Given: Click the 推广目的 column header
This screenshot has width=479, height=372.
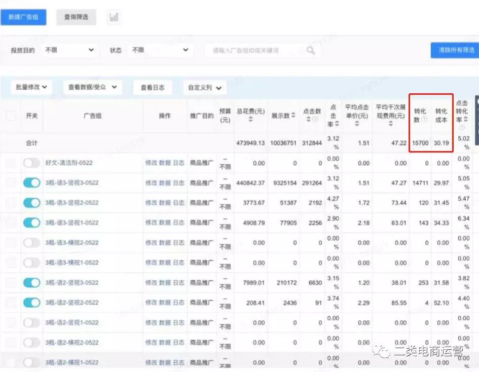Looking at the screenshot, I should coord(202,116).
